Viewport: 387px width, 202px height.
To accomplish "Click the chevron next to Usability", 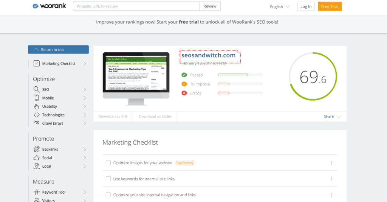I will point(85,106).
